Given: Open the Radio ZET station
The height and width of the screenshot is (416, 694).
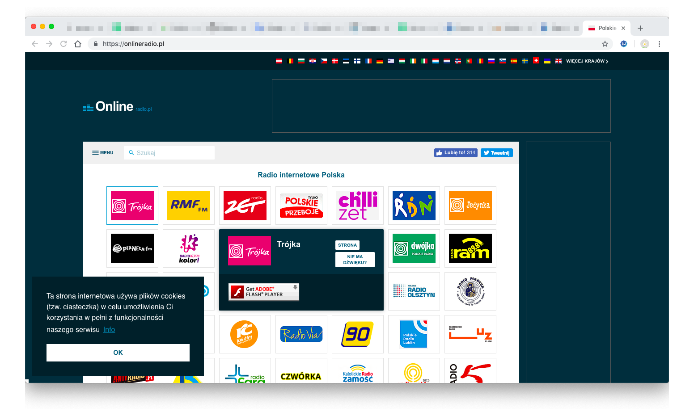Looking at the screenshot, I should pyautogui.click(x=245, y=206).
